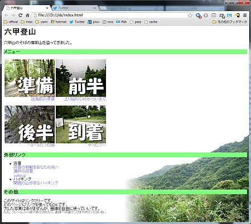Open the 準備 thumbnail image
The width and height of the screenshot is (251, 224).
pyautogui.click(x=30, y=78)
